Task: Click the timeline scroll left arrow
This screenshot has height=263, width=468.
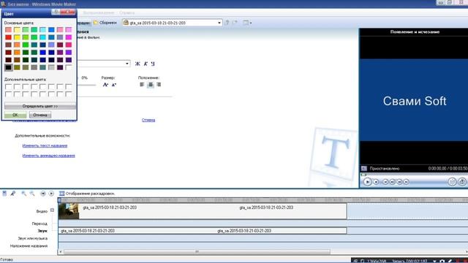Action: [x=61, y=251]
